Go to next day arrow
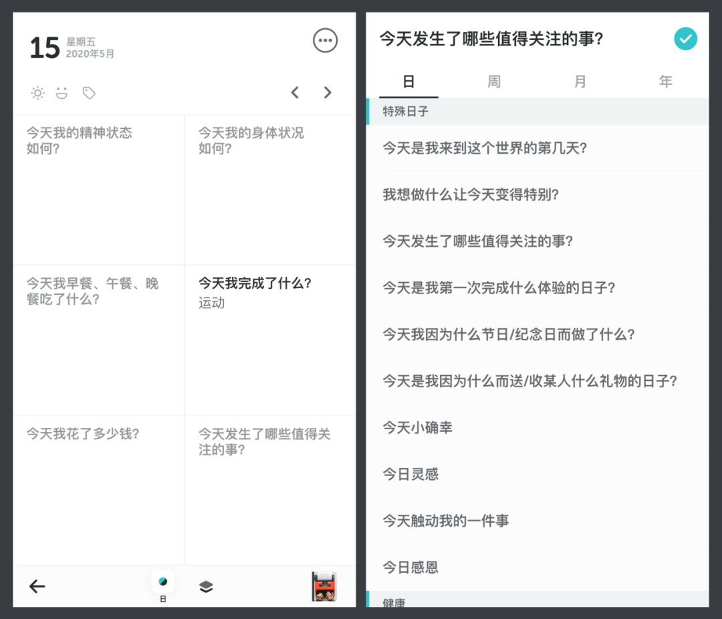Image resolution: width=722 pixels, height=619 pixels. tap(328, 92)
